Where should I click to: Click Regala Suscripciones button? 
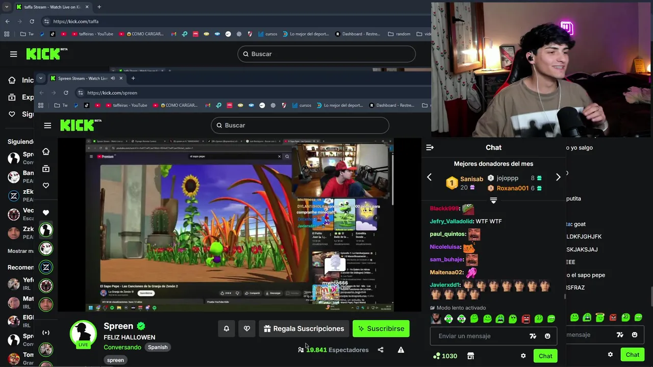304,329
